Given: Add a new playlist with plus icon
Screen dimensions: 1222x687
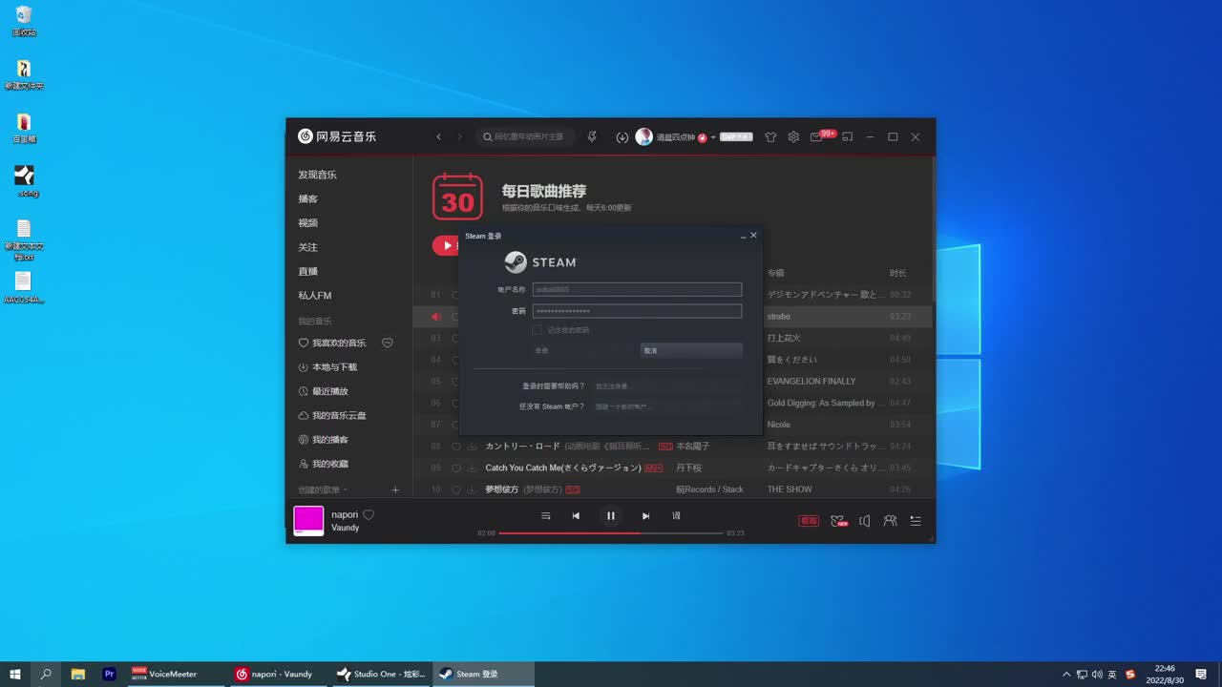Looking at the screenshot, I should (x=395, y=489).
